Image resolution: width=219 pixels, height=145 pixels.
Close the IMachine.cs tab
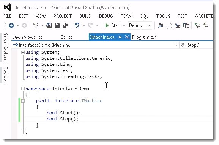(x=126, y=37)
